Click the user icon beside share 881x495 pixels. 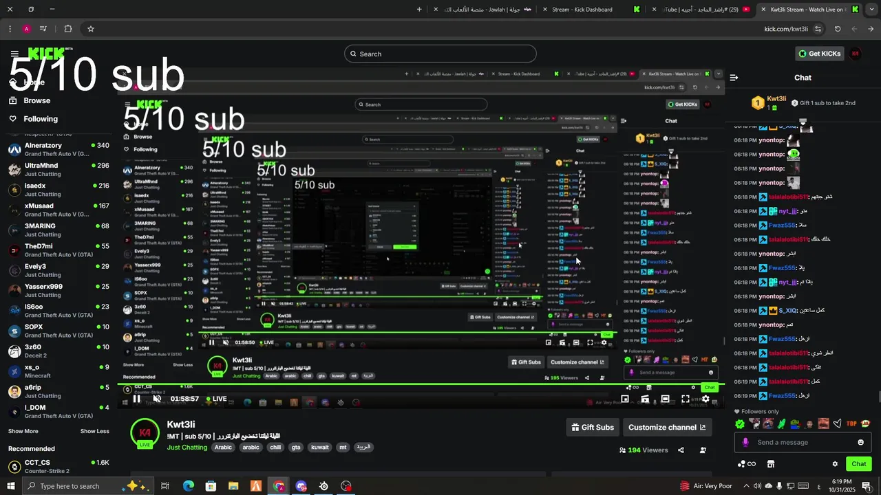[703, 450]
